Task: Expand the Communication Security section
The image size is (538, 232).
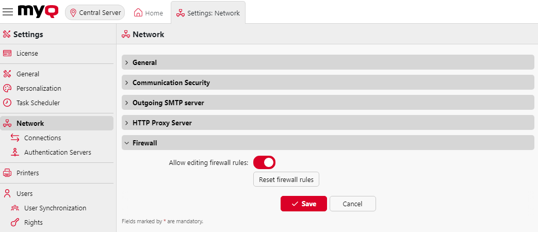Action: pyautogui.click(x=171, y=82)
